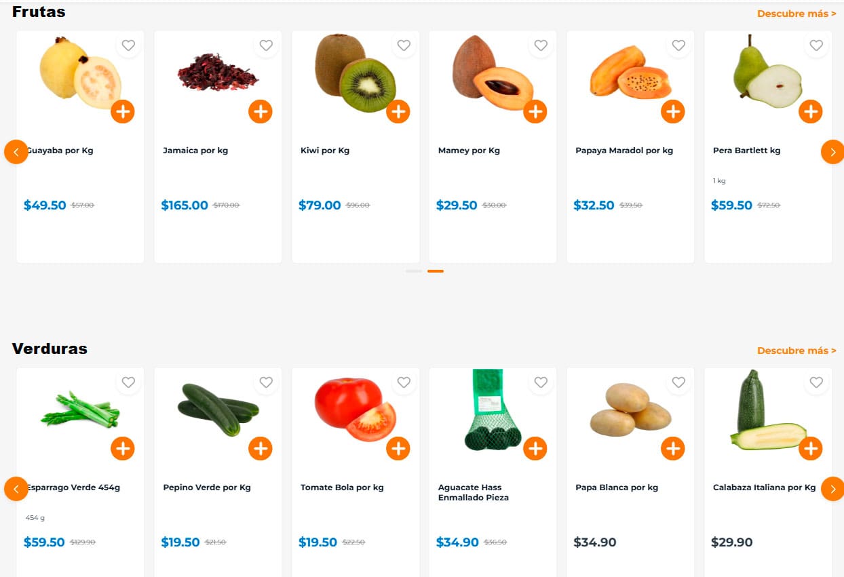Add Pepino Verde to cart
This screenshot has height=577, width=844.
pos(261,448)
